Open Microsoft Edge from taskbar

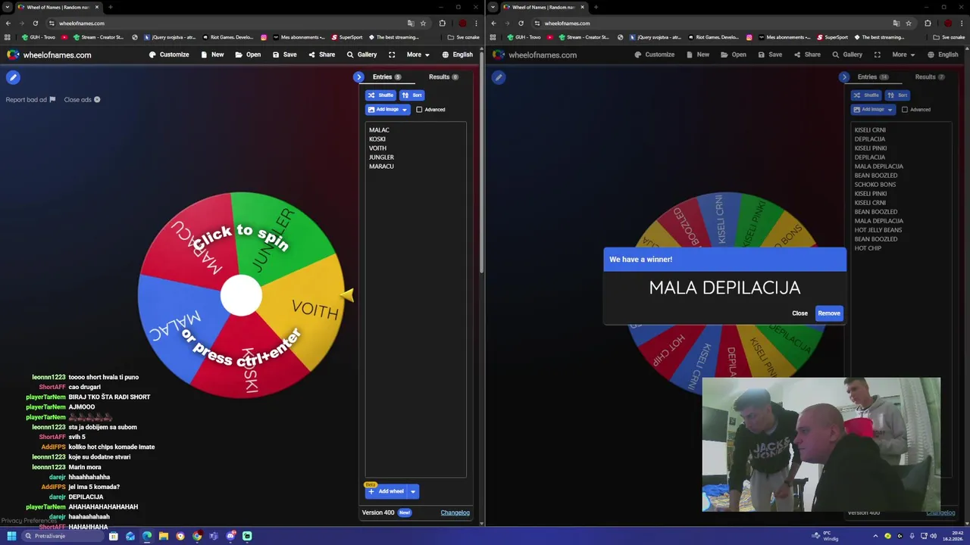[x=147, y=536]
